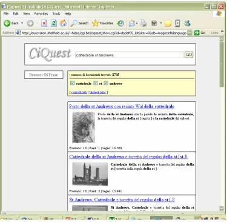Image resolution: width=227 pixels, height=222 pixels.
Task: Open the Tools menu
Action: (x=56, y=14)
